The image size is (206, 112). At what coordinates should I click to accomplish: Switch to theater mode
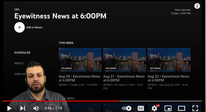[x=182, y=108]
